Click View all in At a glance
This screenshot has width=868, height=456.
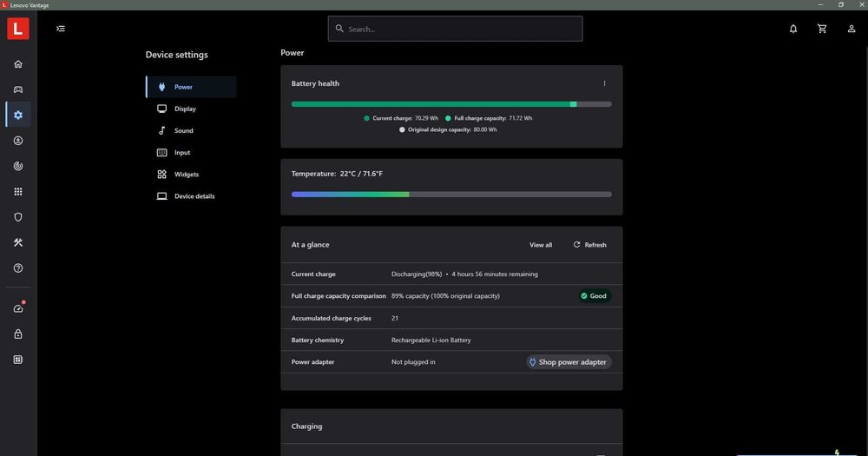(540, 245)
